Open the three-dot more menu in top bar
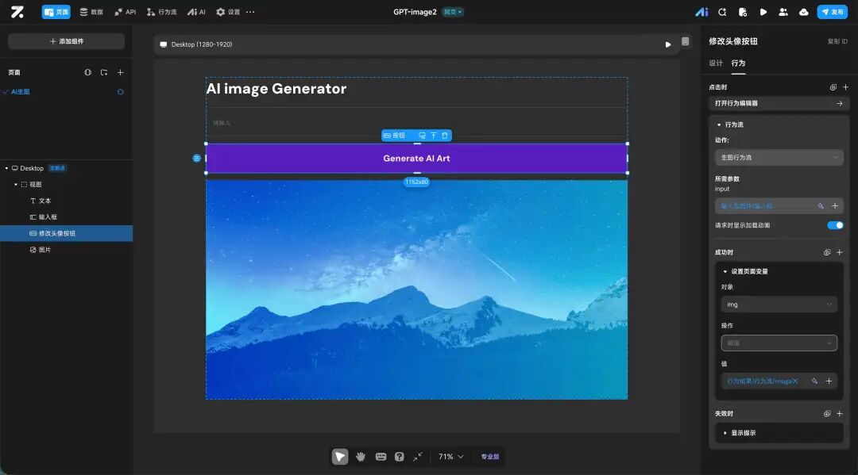Image resolution: width=858 pixels, height=475 pixels. (x=250, y=12)
